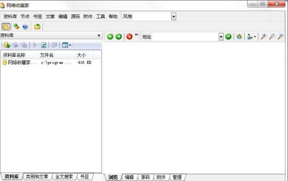Switch to the 全文搜索 tab

click(x=64, y=177)
